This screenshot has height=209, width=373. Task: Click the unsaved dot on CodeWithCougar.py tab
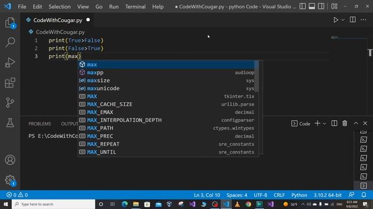(x=88, y=20)
